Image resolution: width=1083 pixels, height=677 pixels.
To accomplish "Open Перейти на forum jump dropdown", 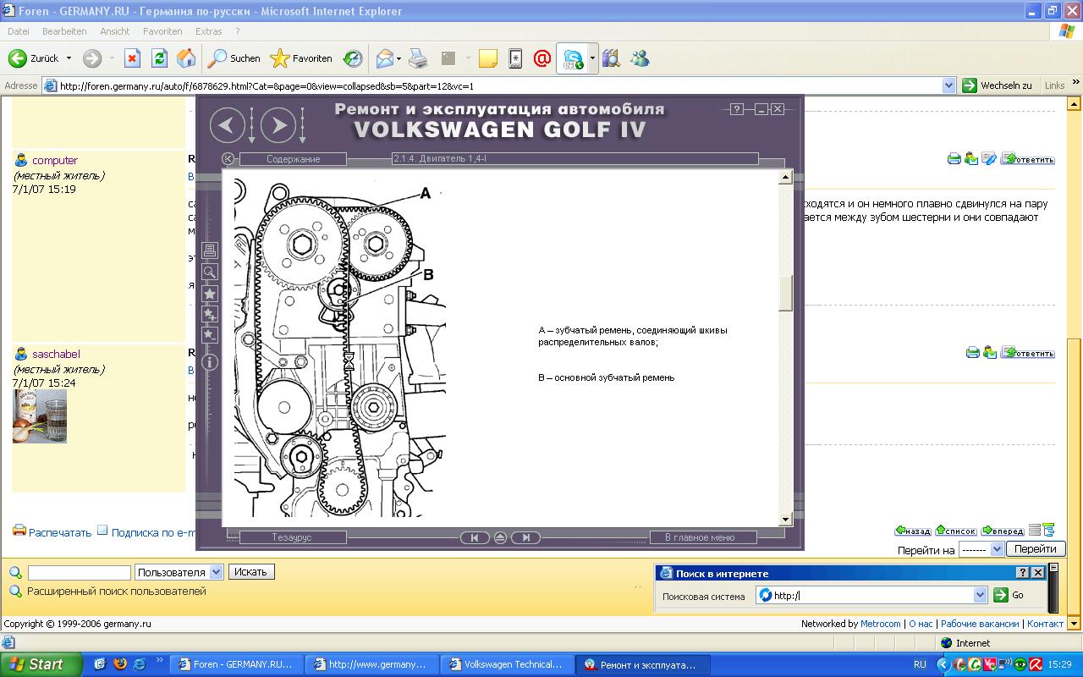I will click(x=981, y=549).
